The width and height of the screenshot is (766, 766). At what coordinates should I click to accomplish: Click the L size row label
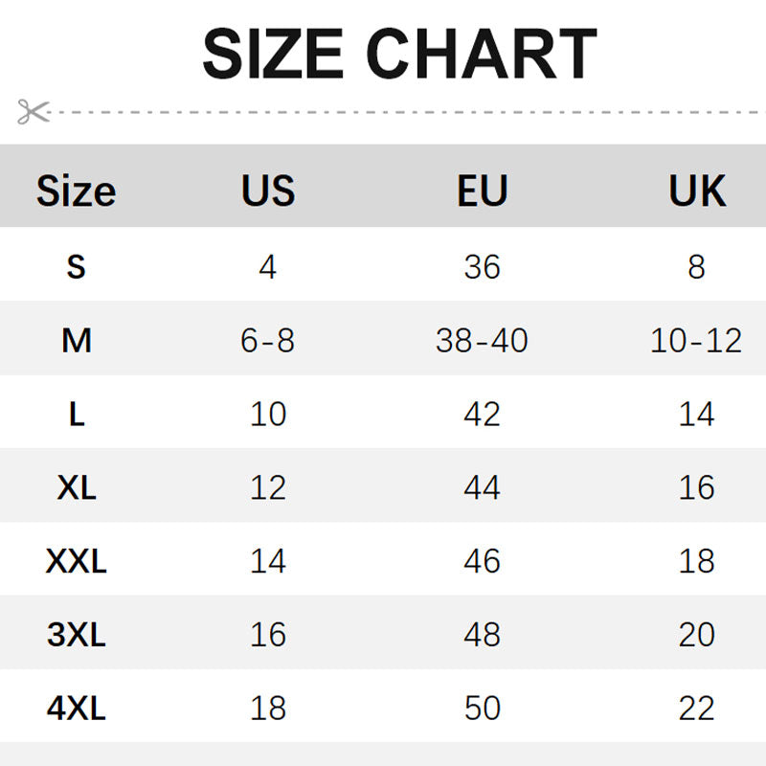(77, 414)
